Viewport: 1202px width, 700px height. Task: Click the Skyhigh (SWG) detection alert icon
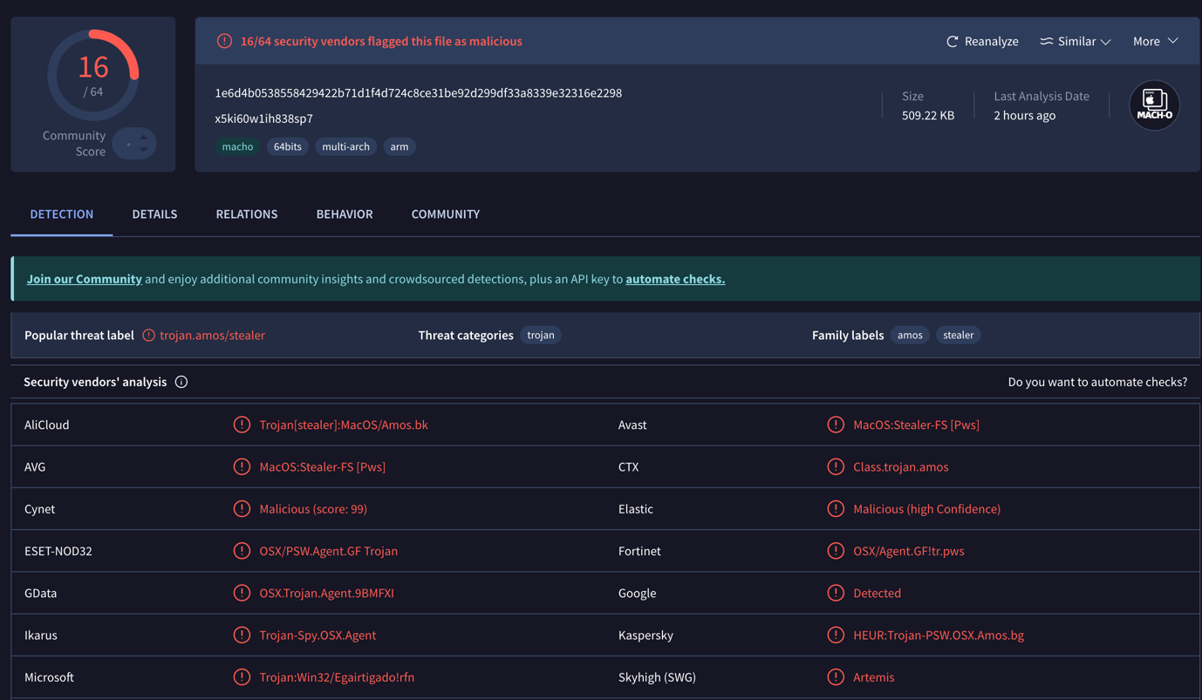click(836, 676)
